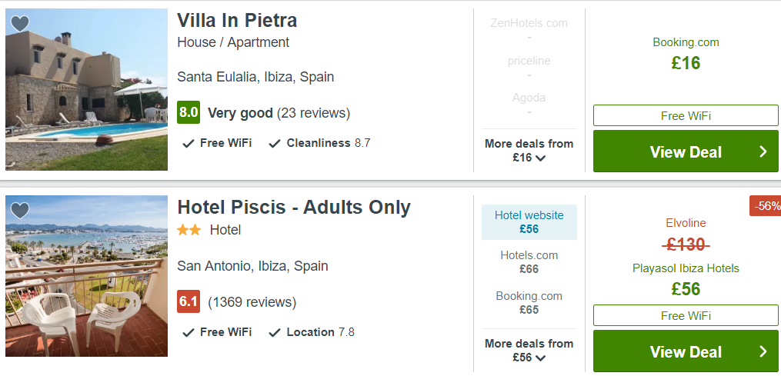Click Hotel Piscis two-star rating icons

189,230
